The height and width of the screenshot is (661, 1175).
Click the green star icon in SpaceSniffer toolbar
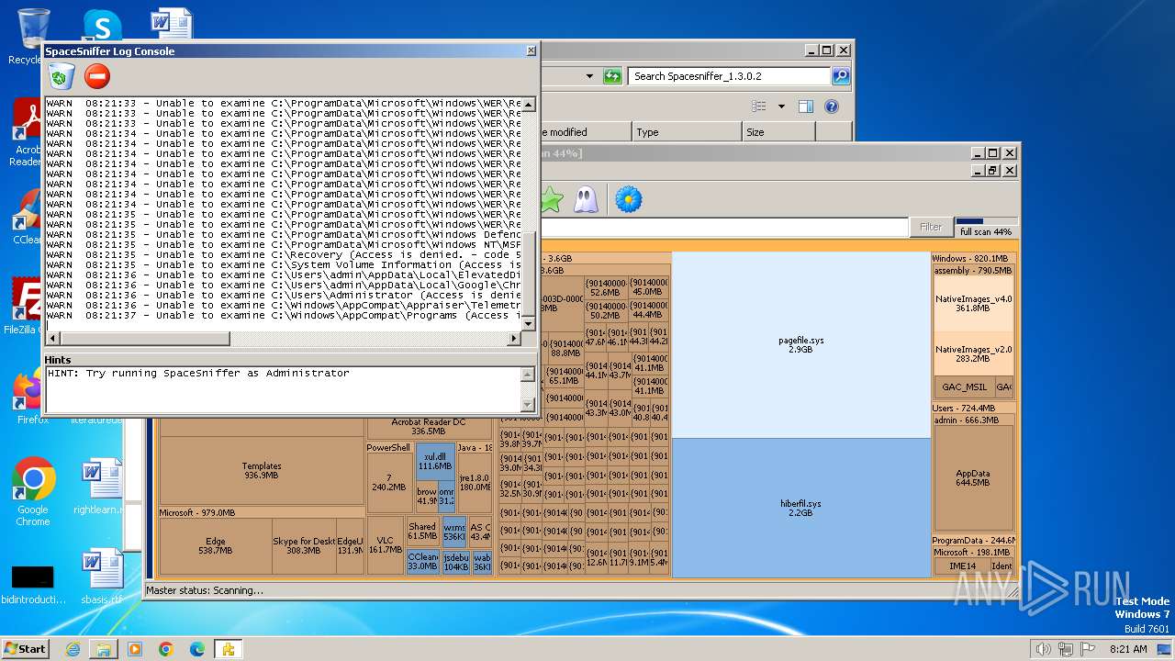pos(551,199)
